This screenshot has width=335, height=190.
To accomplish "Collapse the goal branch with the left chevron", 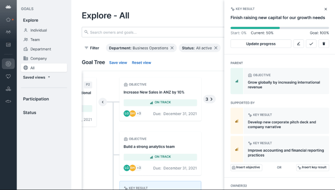I will (x=102, y=102).
